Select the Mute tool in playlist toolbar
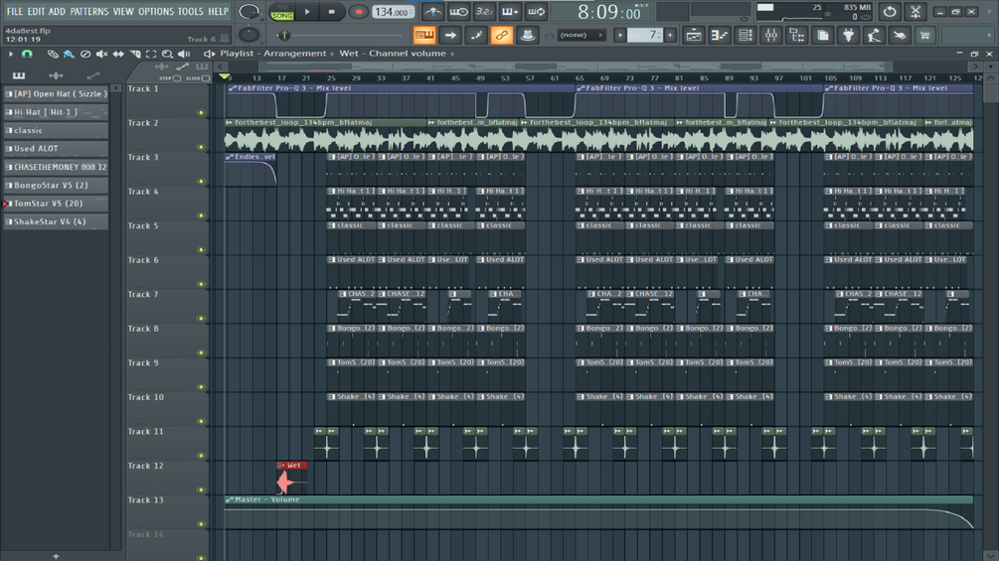 (102, 54)
